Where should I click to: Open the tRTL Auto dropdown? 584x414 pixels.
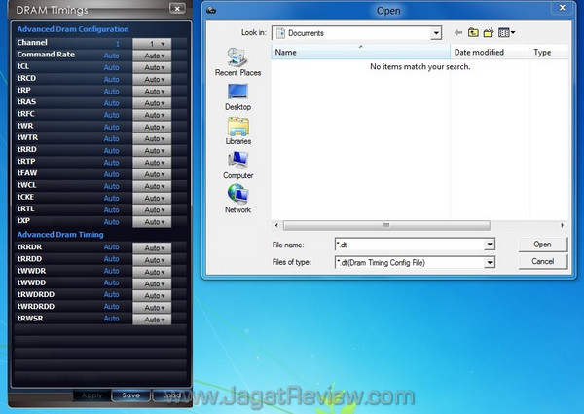click(x=152, y=210)
